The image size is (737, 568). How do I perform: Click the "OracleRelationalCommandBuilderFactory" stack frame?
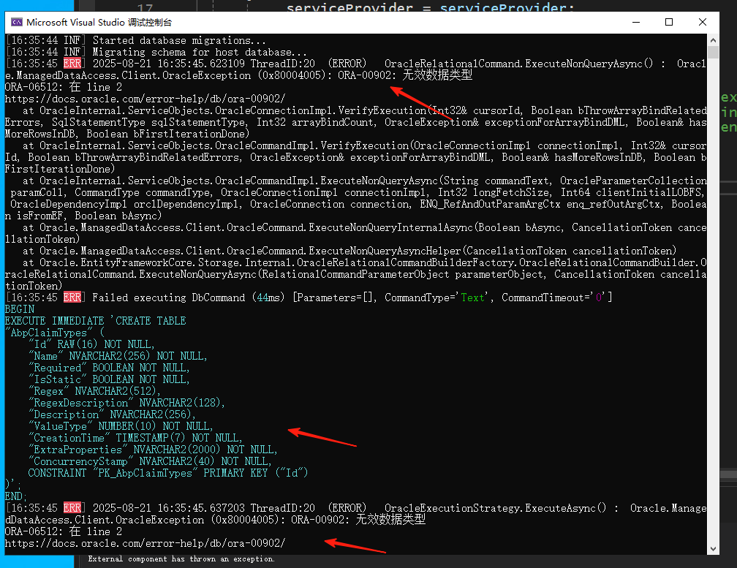point(355,274)
